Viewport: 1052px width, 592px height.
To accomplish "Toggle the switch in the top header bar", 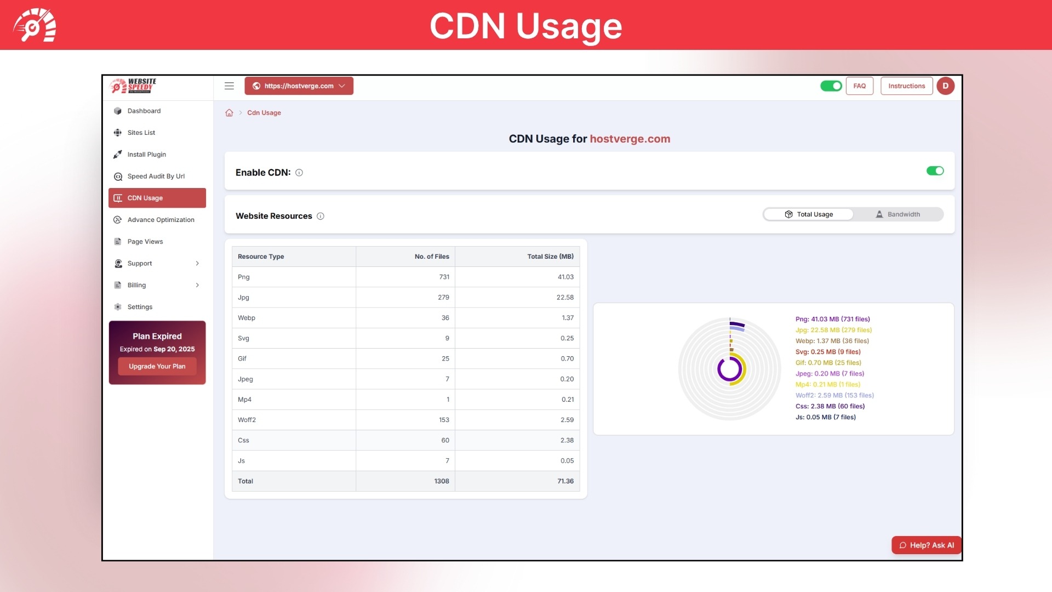I will [x=831, y=86].
